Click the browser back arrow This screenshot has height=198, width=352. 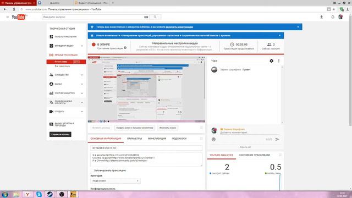click(x=5, y=9)
